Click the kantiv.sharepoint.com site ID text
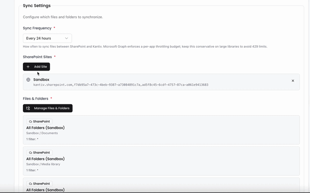 pos(121,85)
